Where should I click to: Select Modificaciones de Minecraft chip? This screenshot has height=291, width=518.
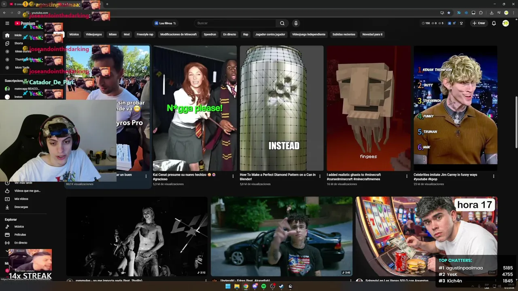[178, 34]
